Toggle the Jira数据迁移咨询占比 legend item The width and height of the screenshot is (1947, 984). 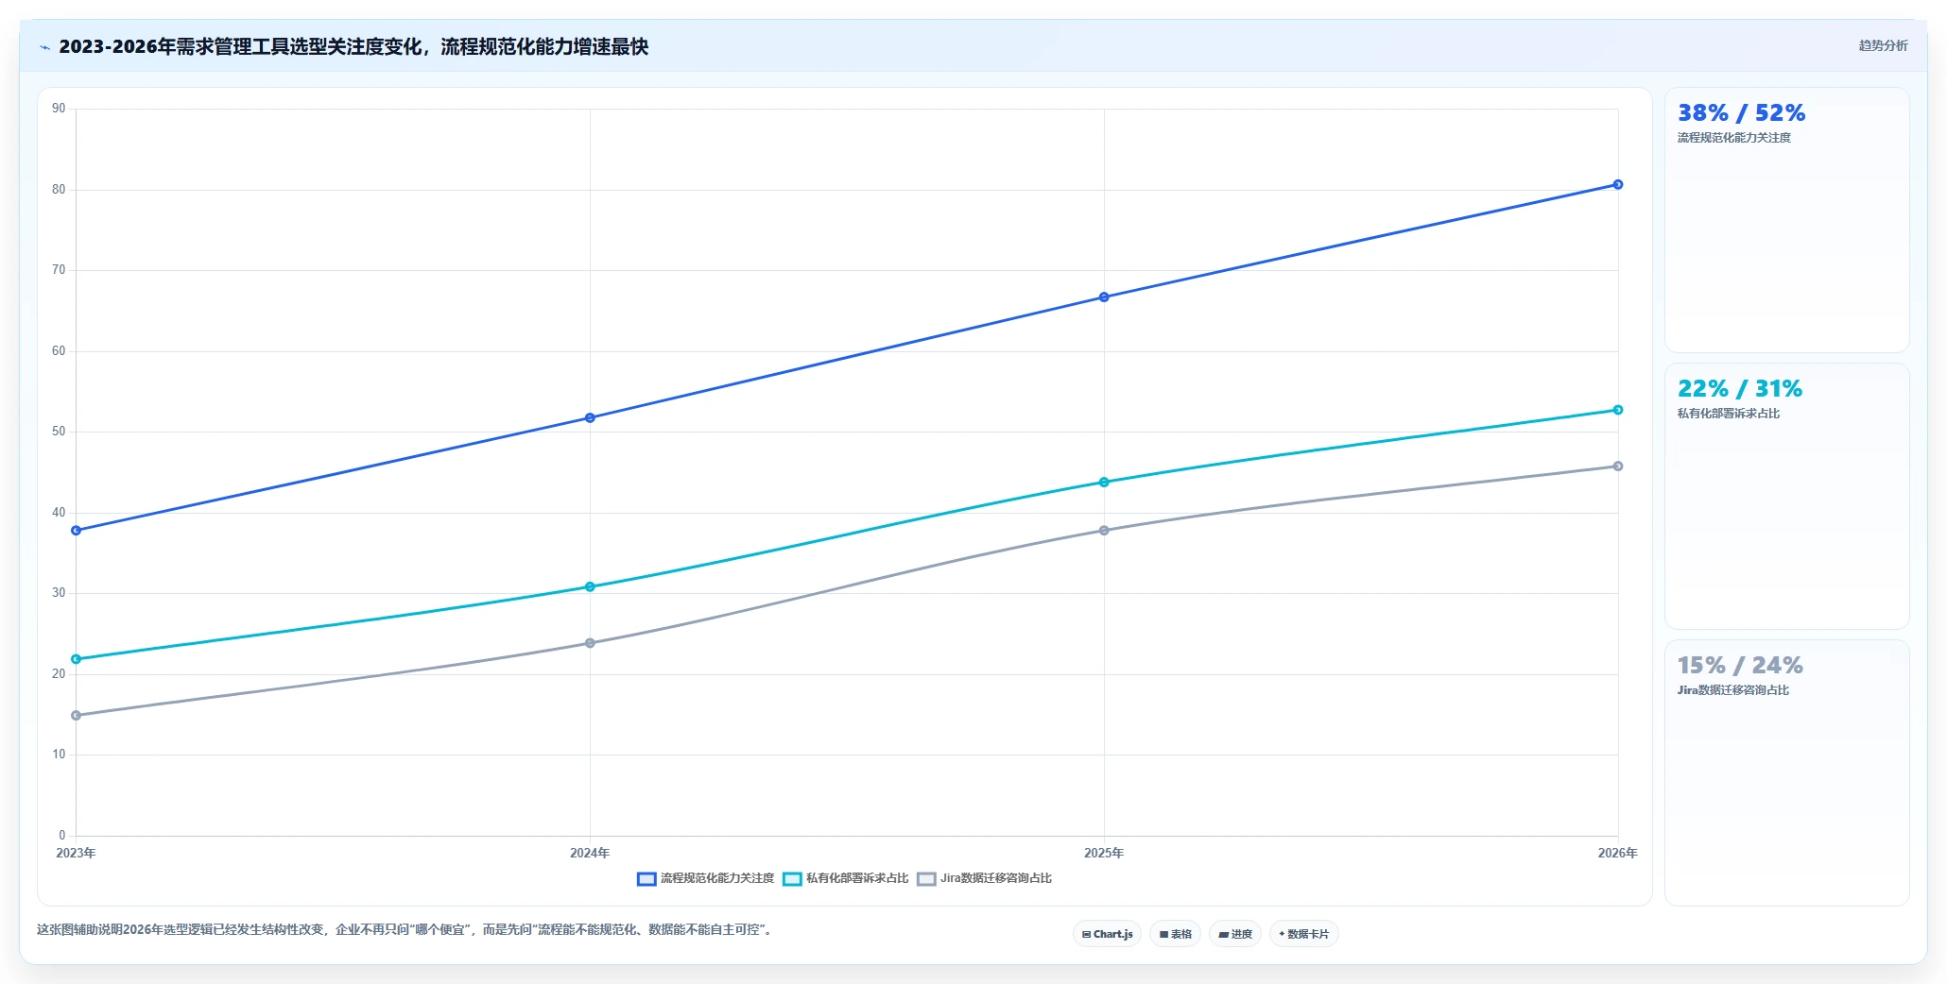(984, 878)
